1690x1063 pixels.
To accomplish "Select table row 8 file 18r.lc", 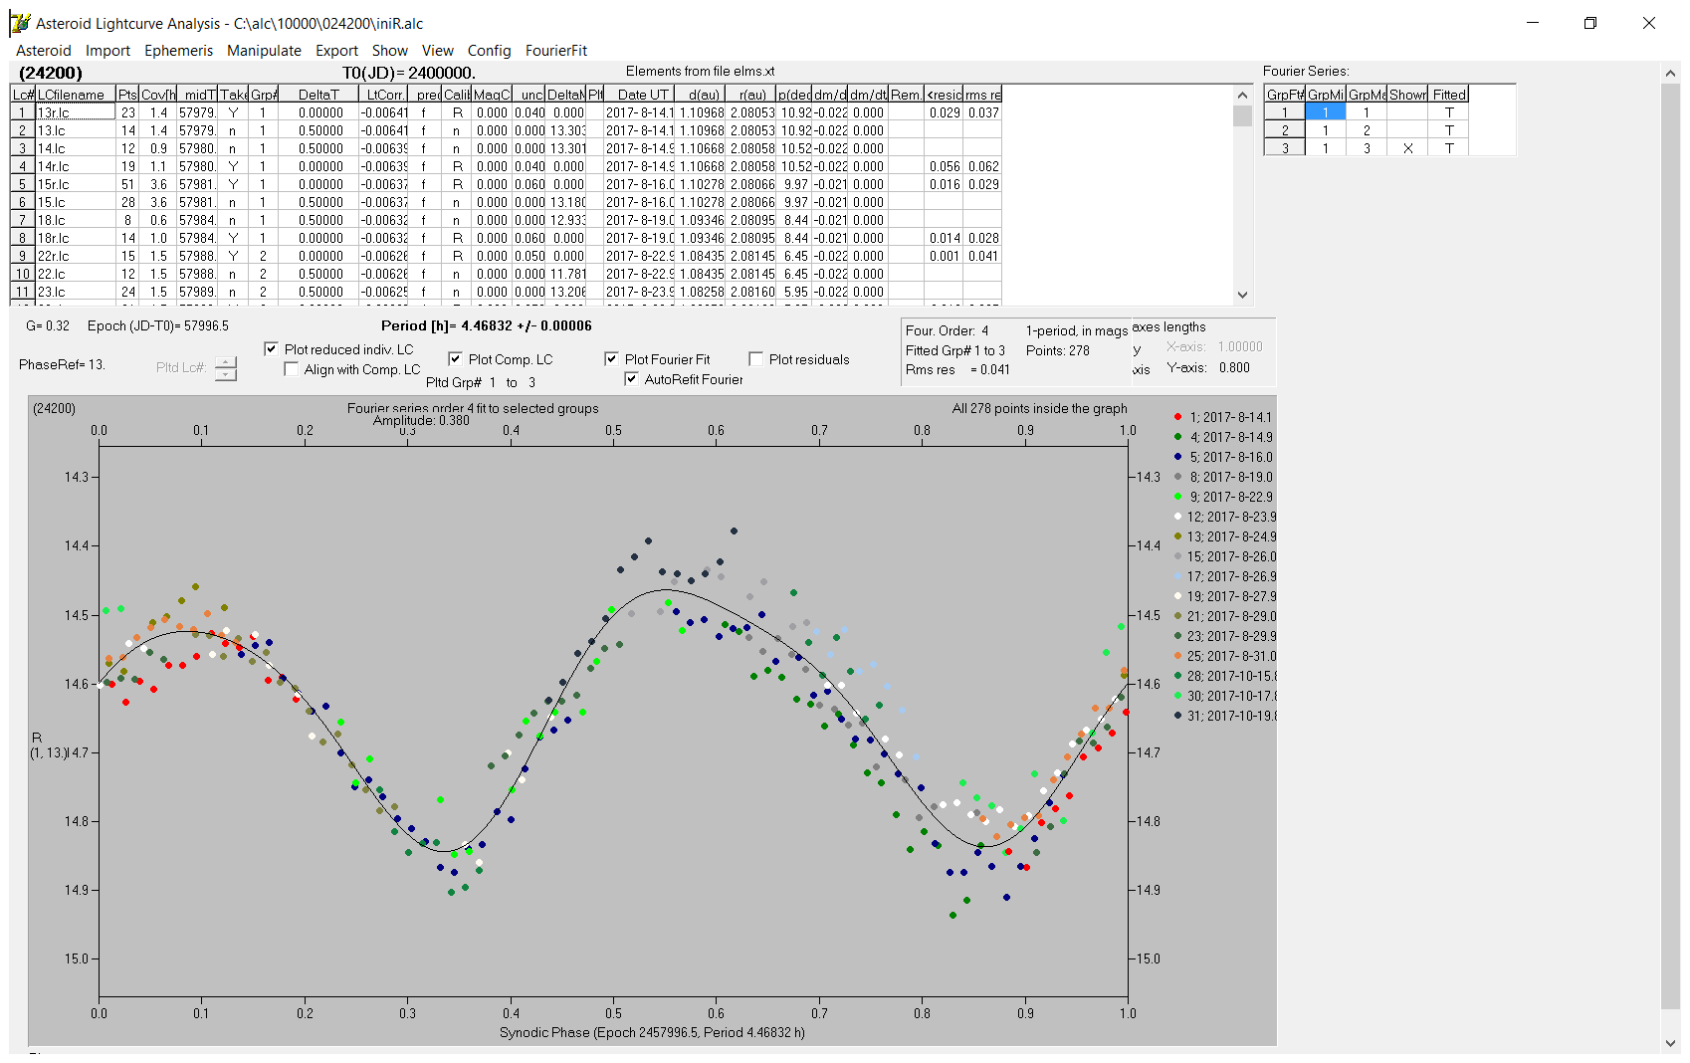I will click(76, 238).
